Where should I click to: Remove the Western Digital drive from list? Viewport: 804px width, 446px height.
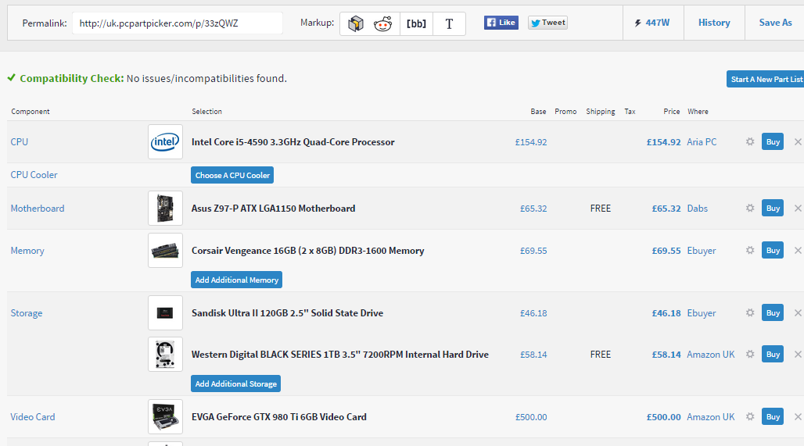coord(798,355)
